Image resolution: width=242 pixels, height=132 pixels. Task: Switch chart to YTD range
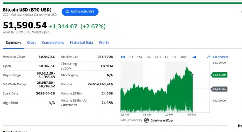coord(157,57)
